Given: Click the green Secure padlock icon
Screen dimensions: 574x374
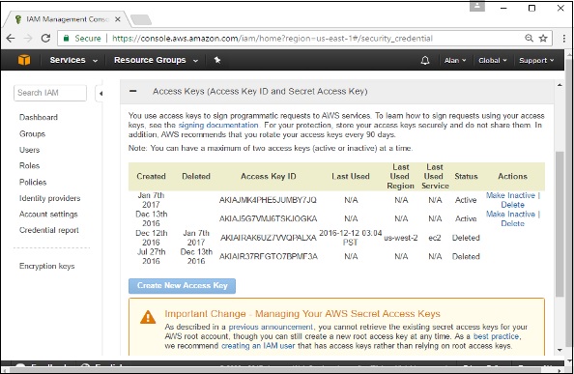Looking at the screenshot, I should (67, 38).
